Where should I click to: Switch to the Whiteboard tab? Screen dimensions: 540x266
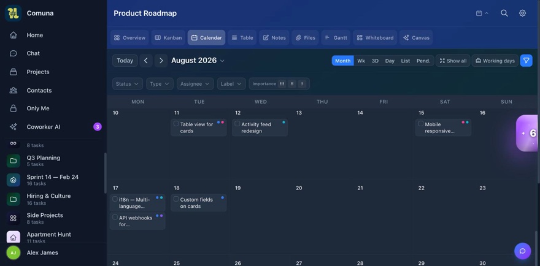point(375,37)
